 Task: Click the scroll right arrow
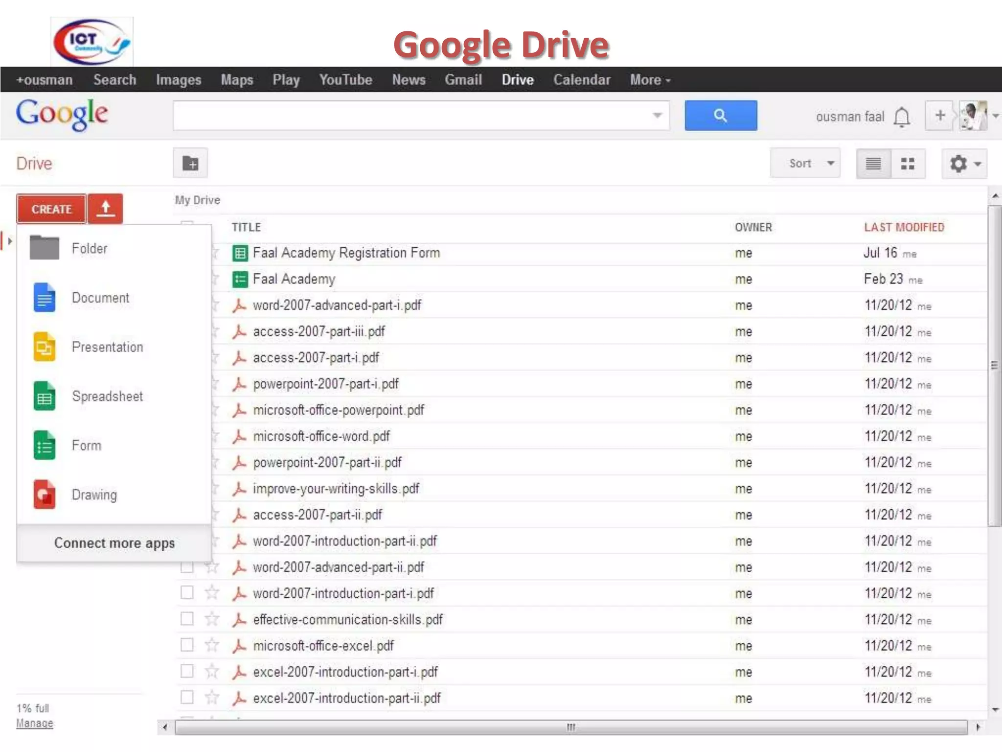[978, 727]
